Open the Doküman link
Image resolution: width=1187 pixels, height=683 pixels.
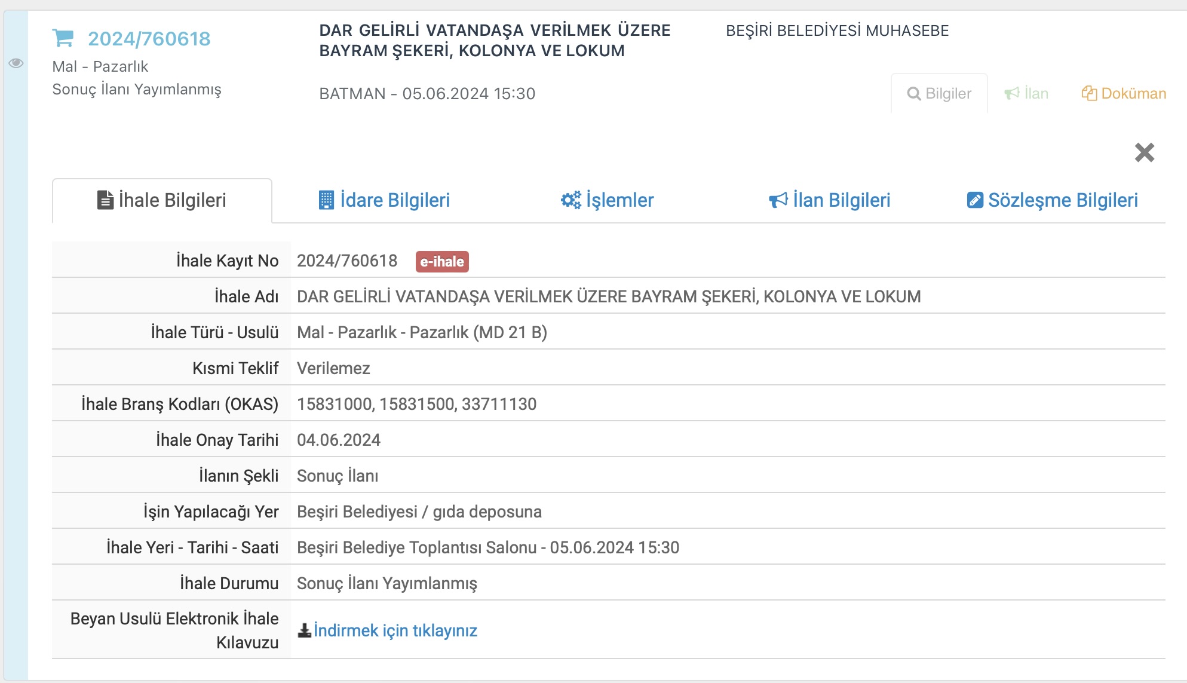pyautogui.click(x=1133, y=94)
